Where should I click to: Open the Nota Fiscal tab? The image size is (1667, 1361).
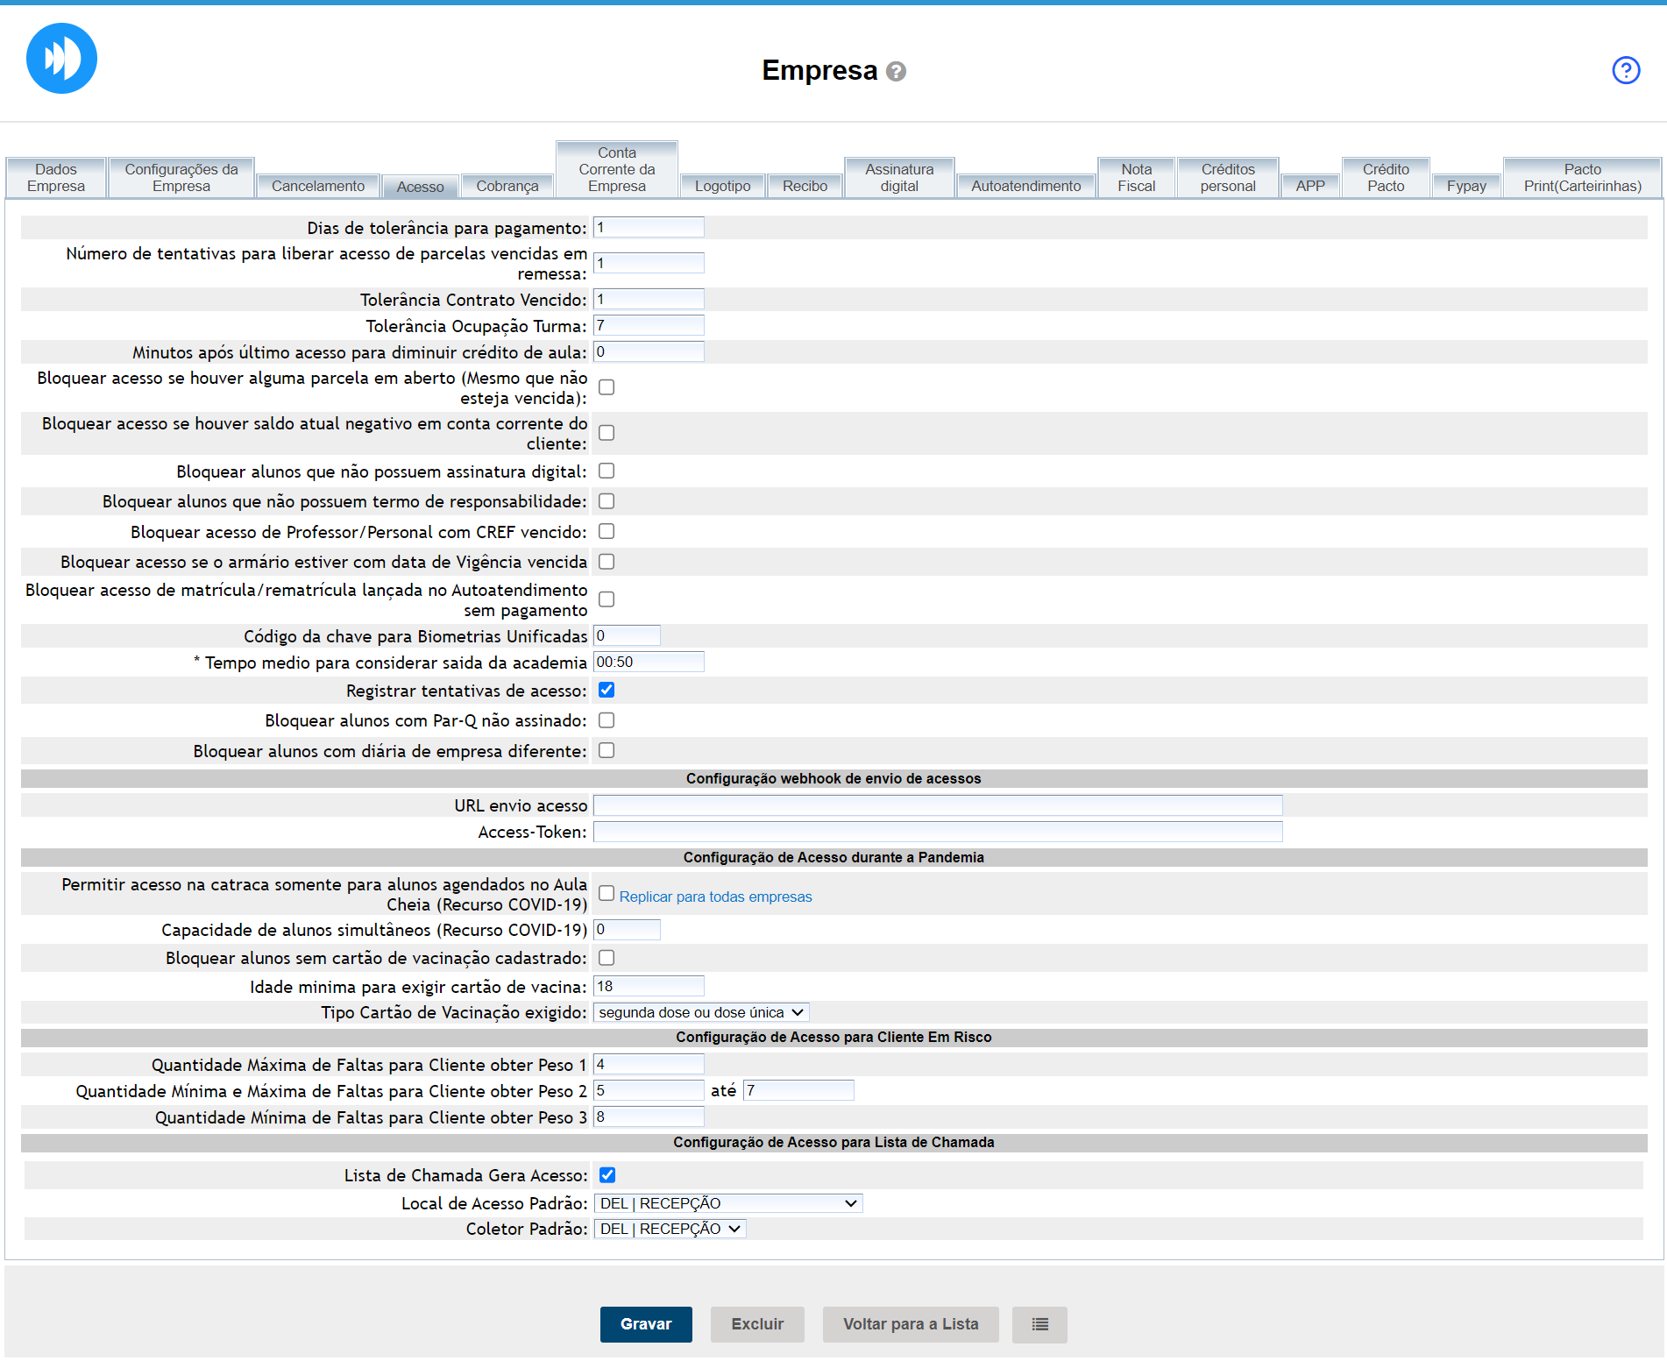pos(1136,178)
